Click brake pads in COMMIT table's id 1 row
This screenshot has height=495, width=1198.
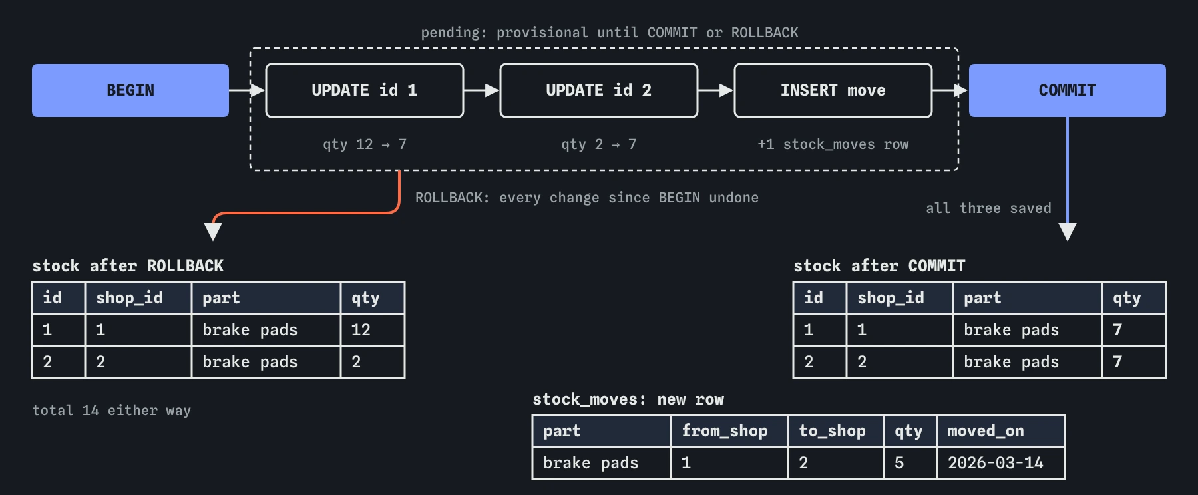tap(1028, 330)
